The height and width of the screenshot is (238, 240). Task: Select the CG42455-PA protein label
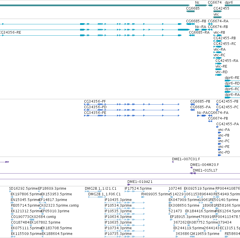(227, 124)
